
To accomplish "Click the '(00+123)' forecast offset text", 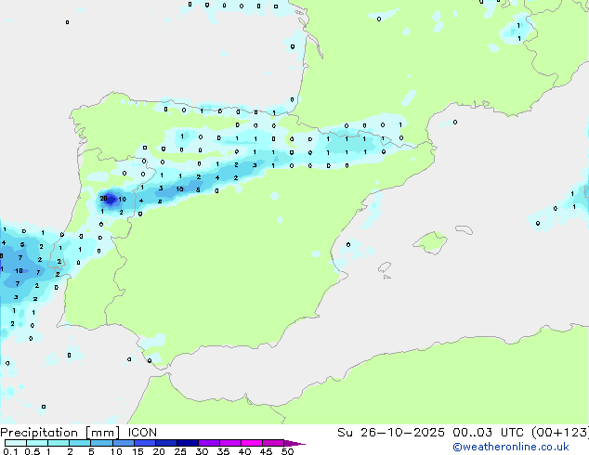I will click(560, 433).
